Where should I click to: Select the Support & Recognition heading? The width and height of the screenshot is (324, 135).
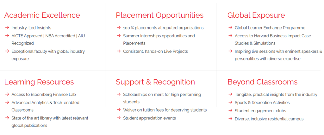155,82
